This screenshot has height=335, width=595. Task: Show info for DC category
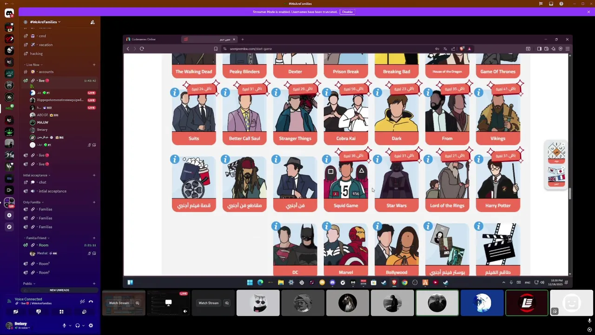click(x=276, y=227)
